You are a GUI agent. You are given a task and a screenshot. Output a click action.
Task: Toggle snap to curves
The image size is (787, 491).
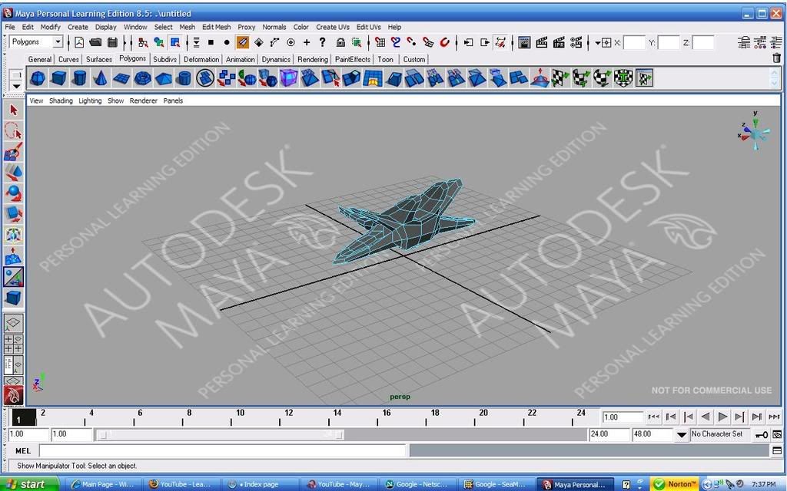click(x=396, y=43)
